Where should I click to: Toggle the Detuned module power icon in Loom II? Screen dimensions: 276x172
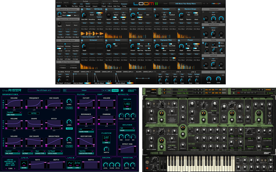coord(106,9)
